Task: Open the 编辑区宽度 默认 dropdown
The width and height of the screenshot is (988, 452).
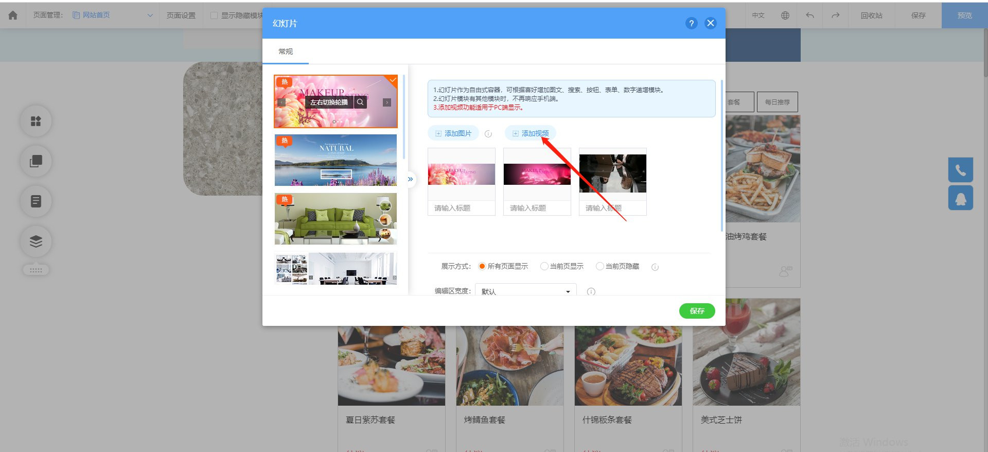Action: 525,291
